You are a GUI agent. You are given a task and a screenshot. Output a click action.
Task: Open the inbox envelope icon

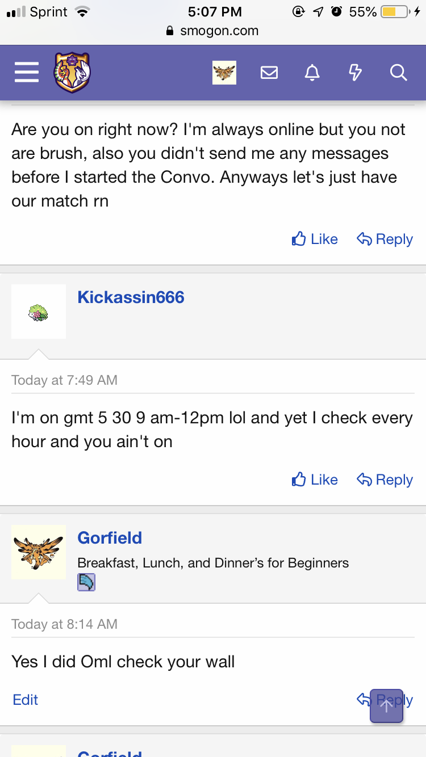269,73
